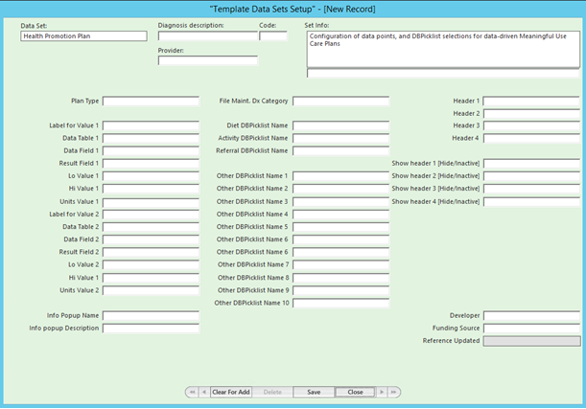Focus the Other DBPicklist Name 7 field
586x409 pixels.
click(x=340, y=265)
